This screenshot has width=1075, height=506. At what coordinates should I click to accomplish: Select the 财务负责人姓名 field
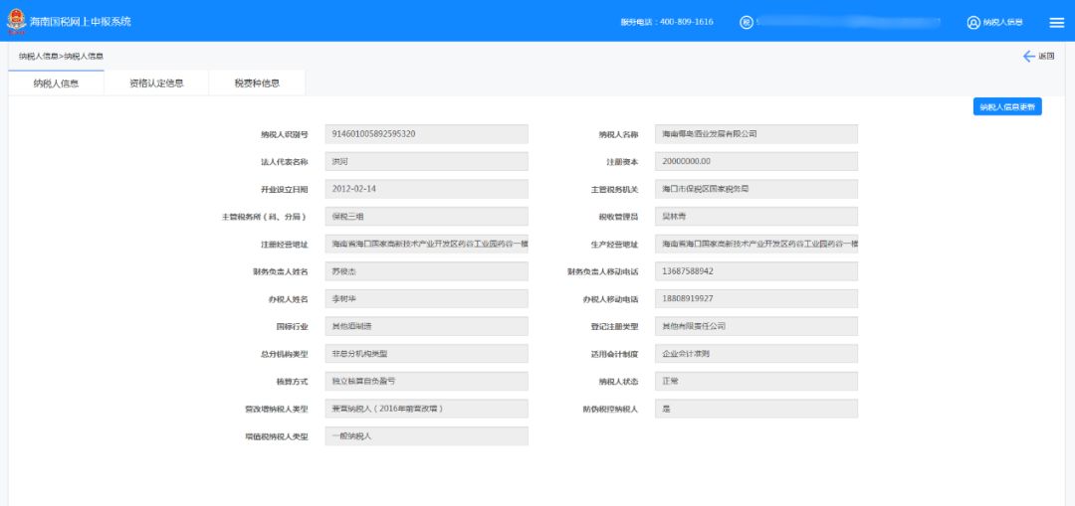coord(426,271)
